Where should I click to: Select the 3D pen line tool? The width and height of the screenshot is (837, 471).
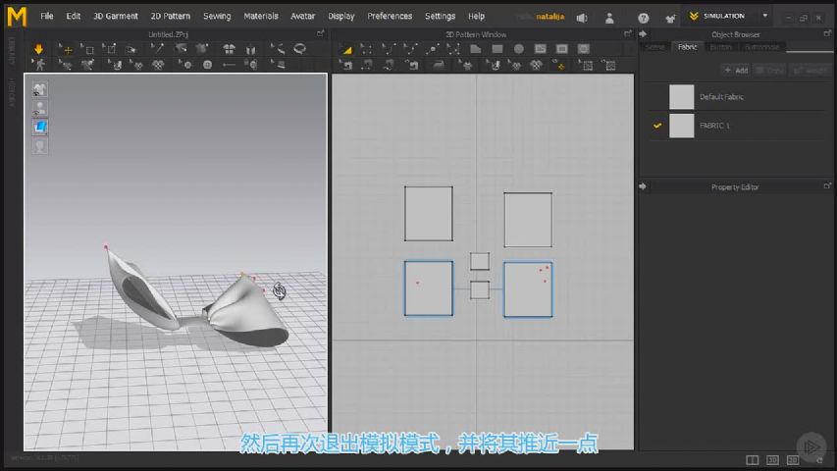(x=277, y=49)
